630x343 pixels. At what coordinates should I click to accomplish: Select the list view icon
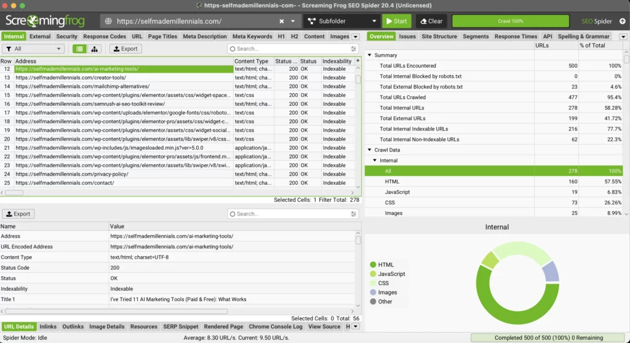[x=79, y=49]
